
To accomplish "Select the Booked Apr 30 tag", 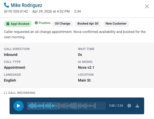I will click(88, 24).
